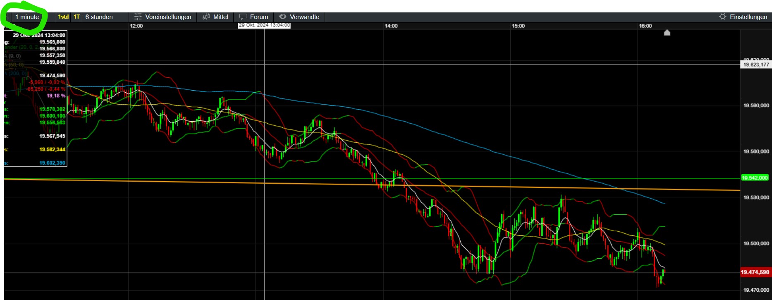Click the green 19.556,503 value
The height and width of the screenshot is (300, 772).
pyautogui.click(x=52, y=122)
